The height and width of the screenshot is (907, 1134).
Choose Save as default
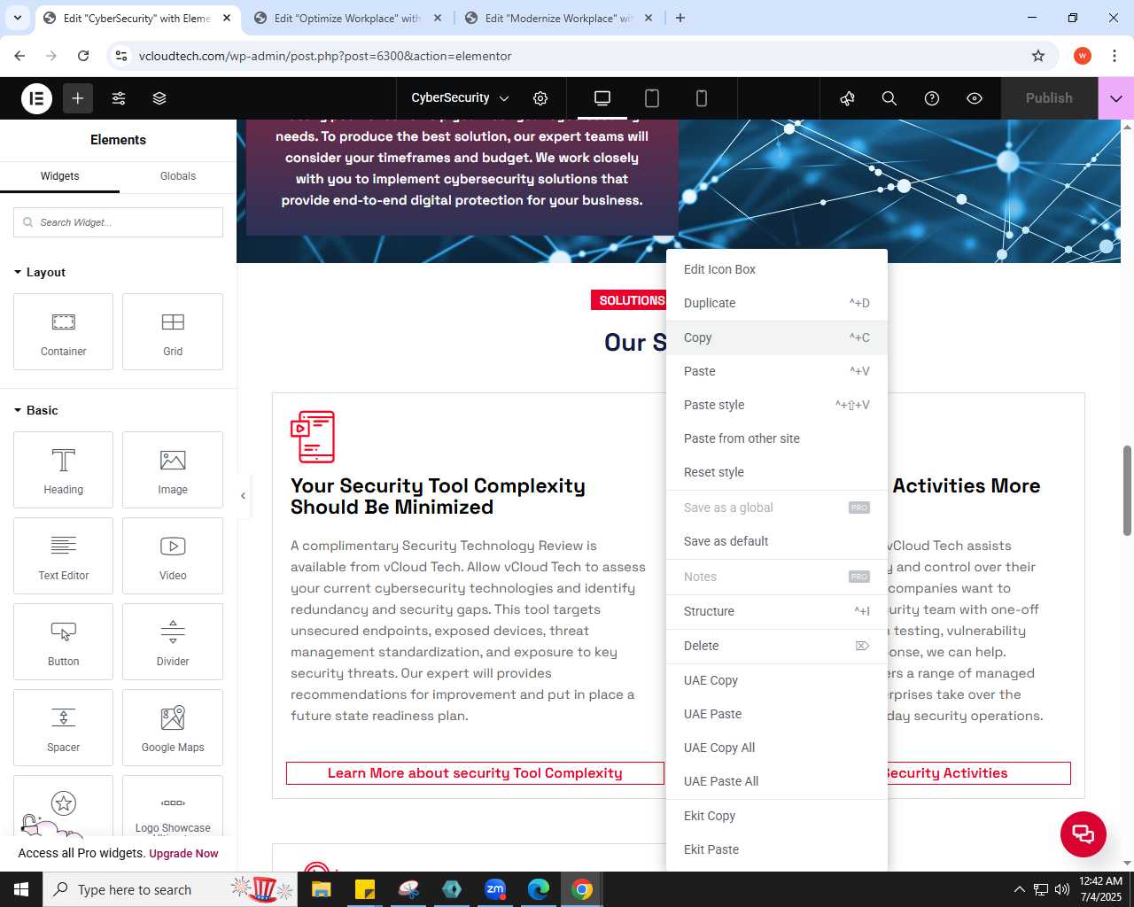(777, 541)
